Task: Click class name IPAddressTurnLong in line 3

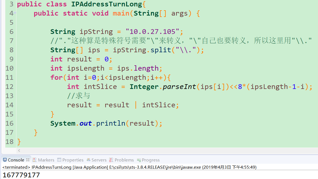Action: click(x=106, y=4)
